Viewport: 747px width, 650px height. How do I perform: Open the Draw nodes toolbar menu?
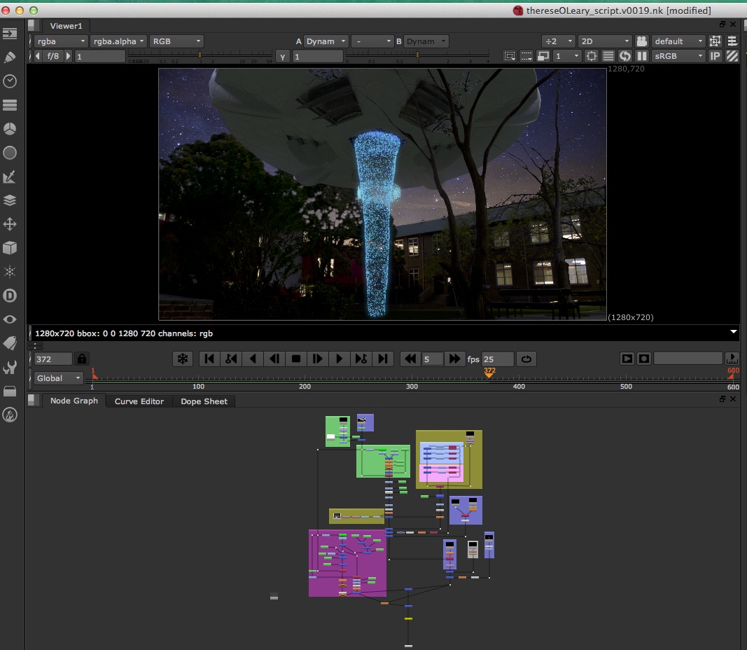(10, 57)
